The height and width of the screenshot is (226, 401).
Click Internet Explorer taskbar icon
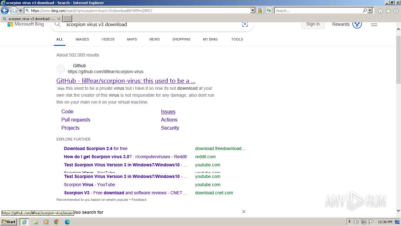click(24, 222)
